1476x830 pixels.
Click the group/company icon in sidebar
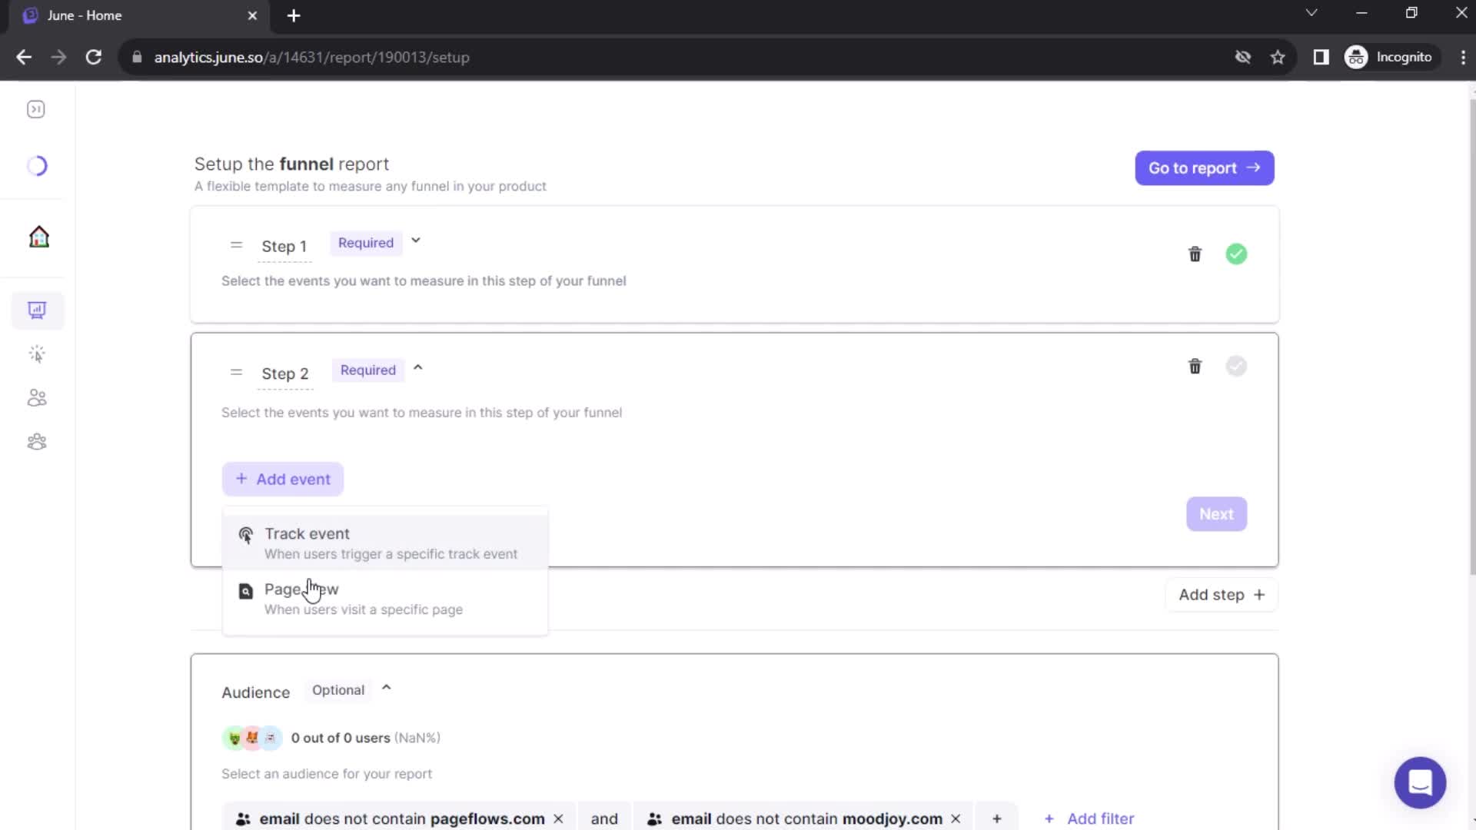36,441
